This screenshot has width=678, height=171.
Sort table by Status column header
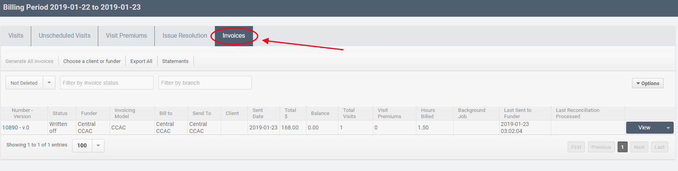pyautogui.click(x=60, y=113)
